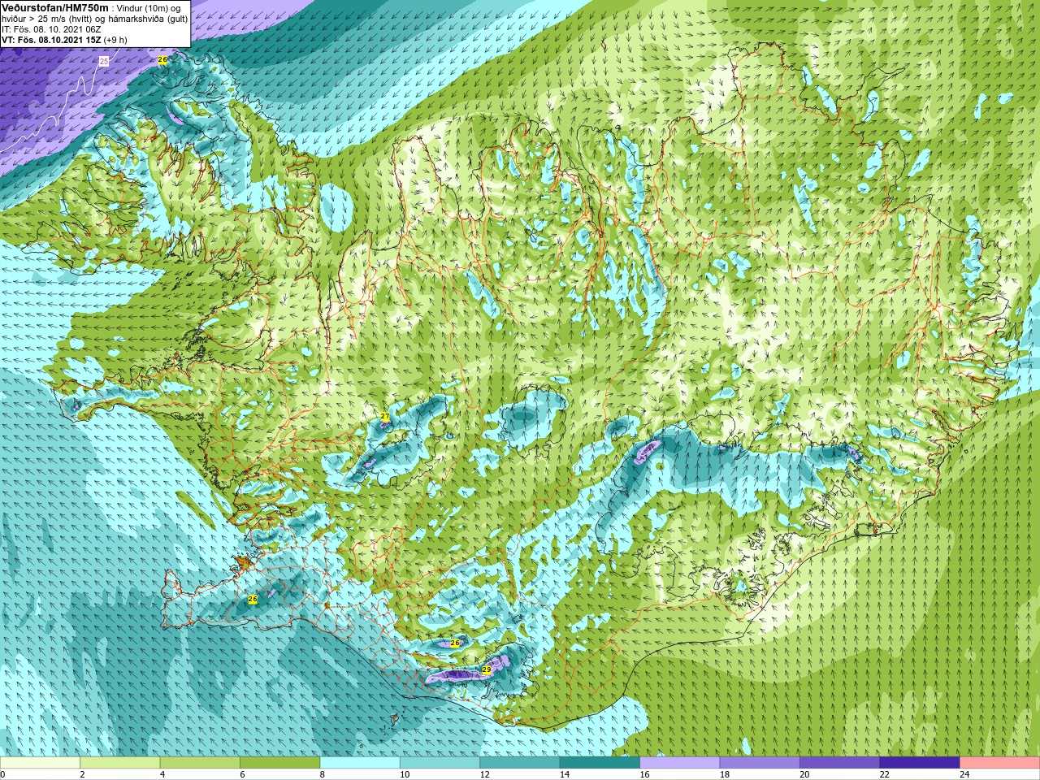Click the yellow 27 max gust marker

[384, 417]
